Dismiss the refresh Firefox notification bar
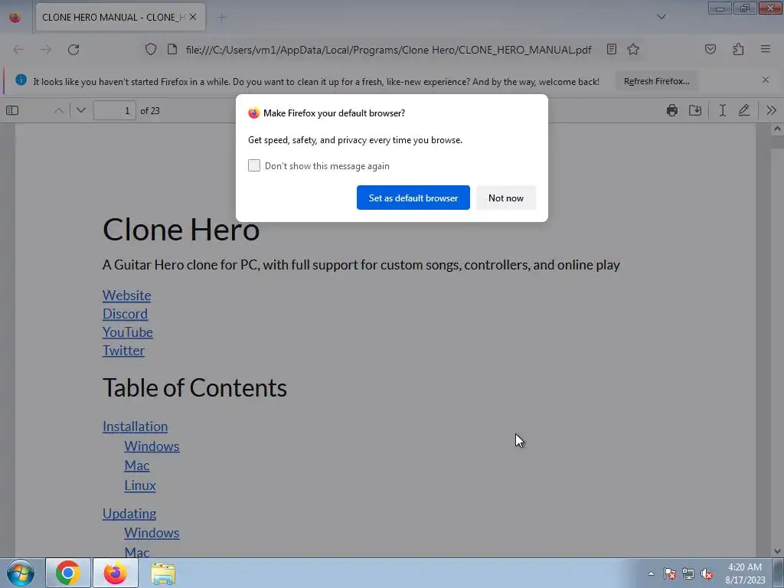 766,80
